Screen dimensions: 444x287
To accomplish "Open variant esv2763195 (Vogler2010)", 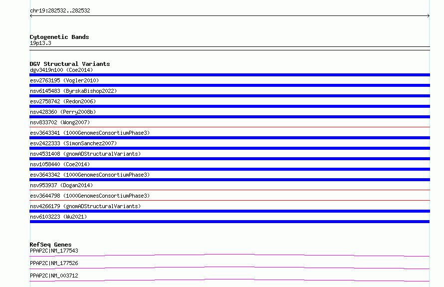I will (64, 80).
